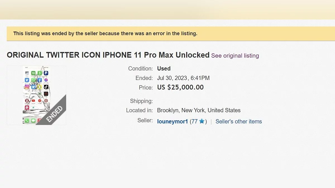Viewport: 335px width, 188px height.
Task: Click the yellow Snapchat icon in thumbnail
Action: (40, 87)
